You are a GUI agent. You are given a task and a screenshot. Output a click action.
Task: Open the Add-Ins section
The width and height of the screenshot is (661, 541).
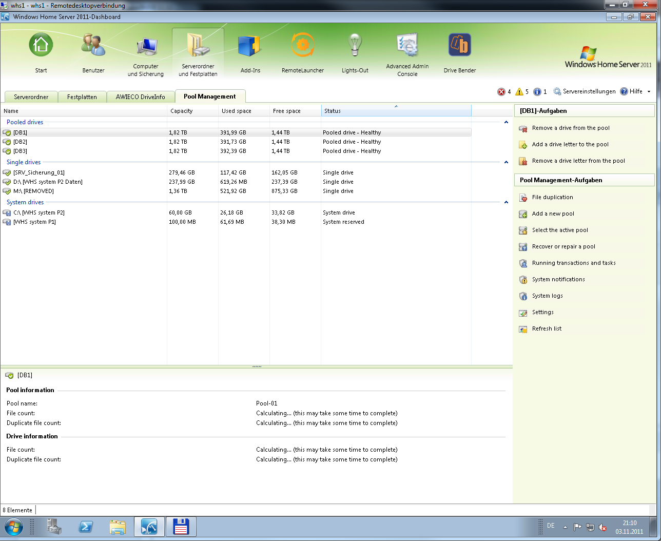click(x=250, y=45)
